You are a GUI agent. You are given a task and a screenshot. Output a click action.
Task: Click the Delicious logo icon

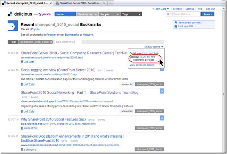[x=10, y=14]
